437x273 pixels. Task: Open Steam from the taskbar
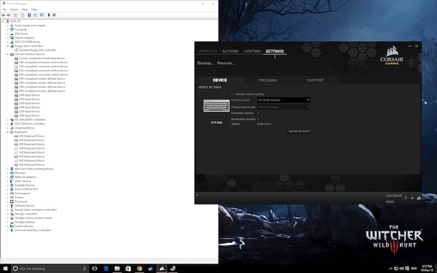pos(151,269)
